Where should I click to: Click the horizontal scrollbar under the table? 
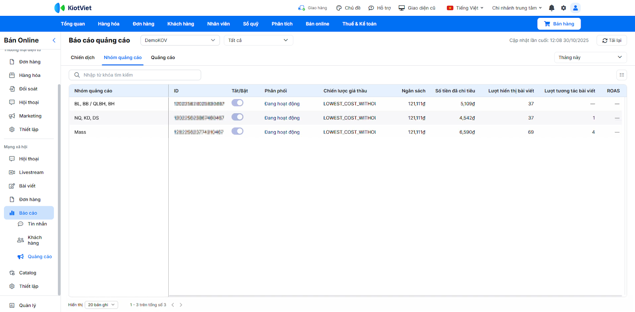[395, 296]
